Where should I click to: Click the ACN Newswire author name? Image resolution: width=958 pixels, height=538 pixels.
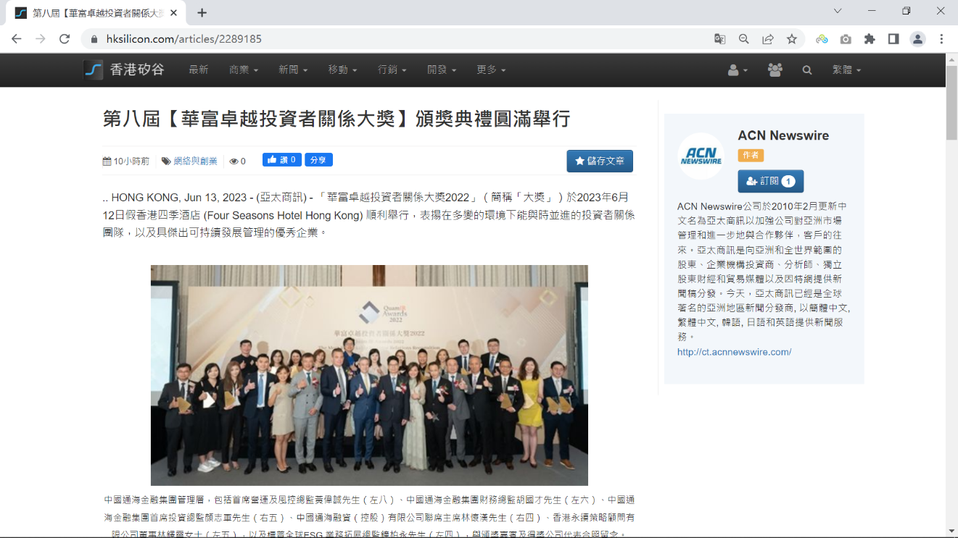[x=783, y=135]
